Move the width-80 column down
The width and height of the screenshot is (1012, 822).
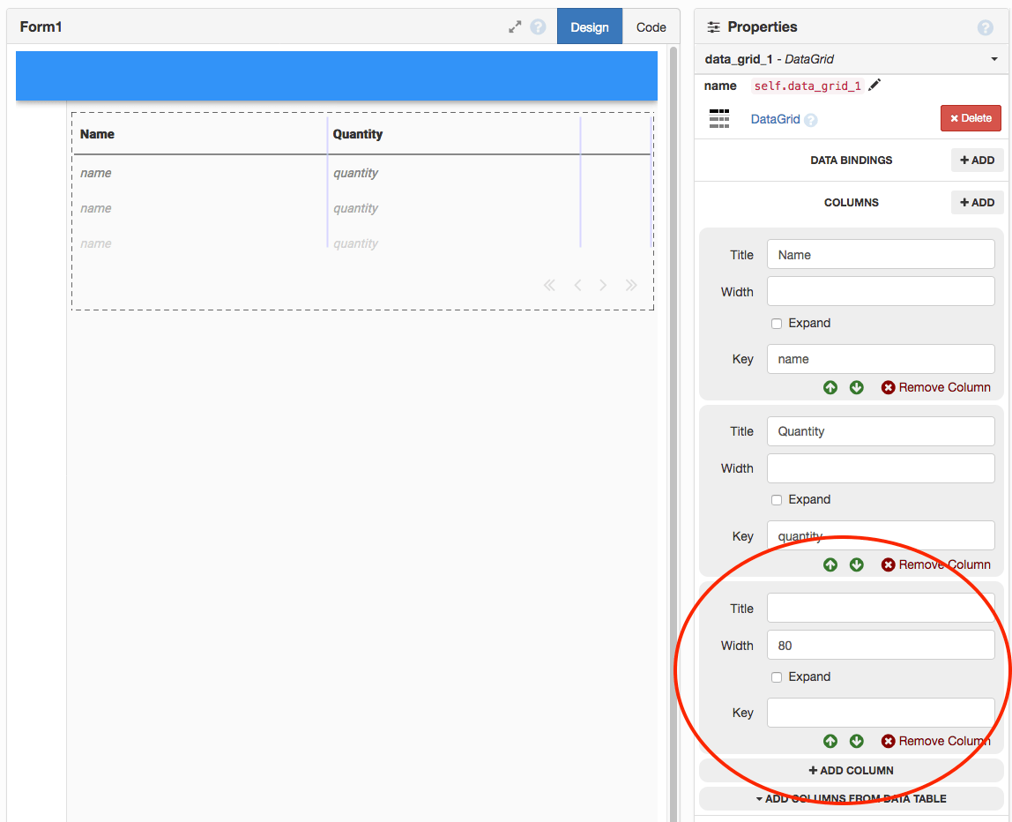(857, 741)
